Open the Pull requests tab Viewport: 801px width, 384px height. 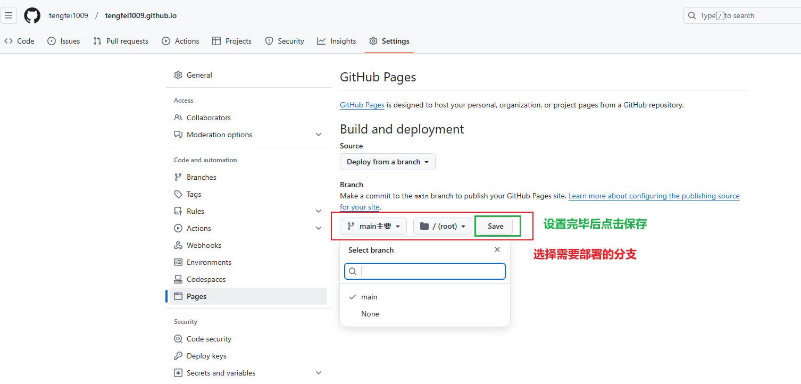tap(121, 41)
